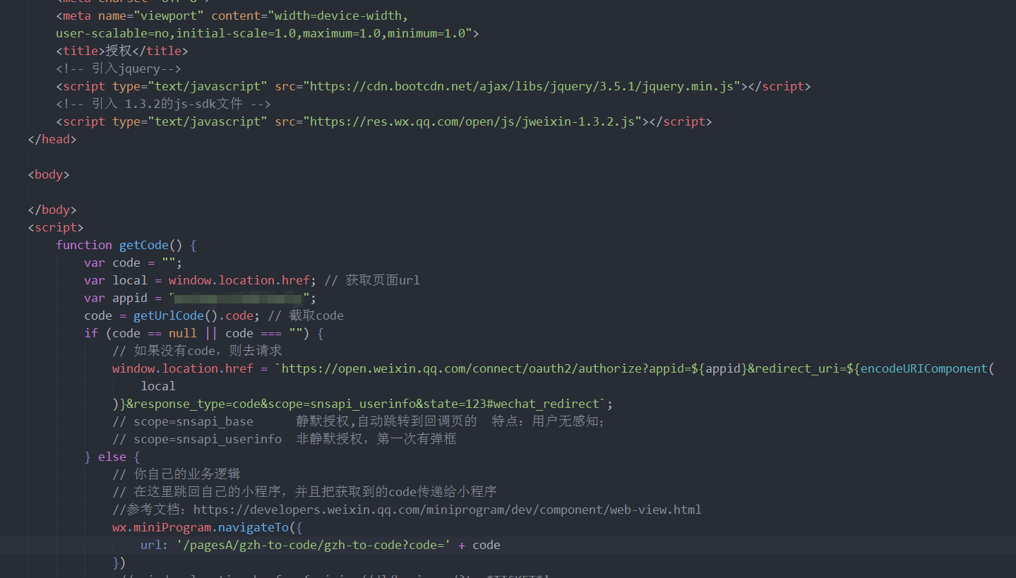The width and height of the screenshot is (1016, 578).
Task: Click 'window.location.href' in the var local line
Action: pyautogui.click(x=239, y=280)
